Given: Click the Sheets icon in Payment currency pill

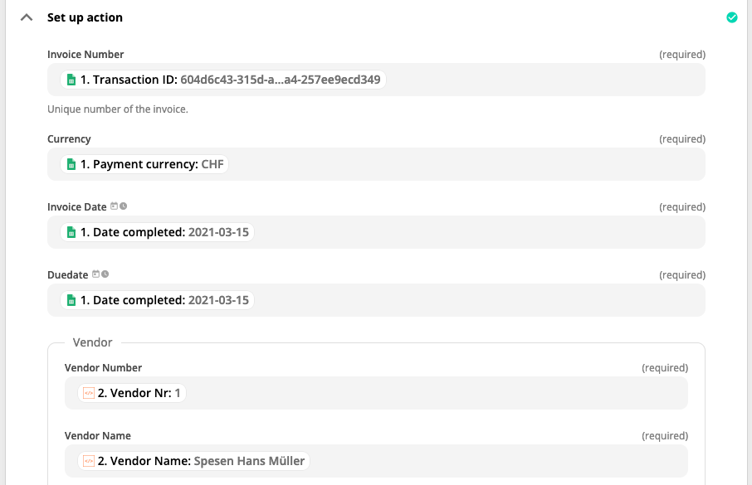Looking at the screenshot, I should click(71, 164).
